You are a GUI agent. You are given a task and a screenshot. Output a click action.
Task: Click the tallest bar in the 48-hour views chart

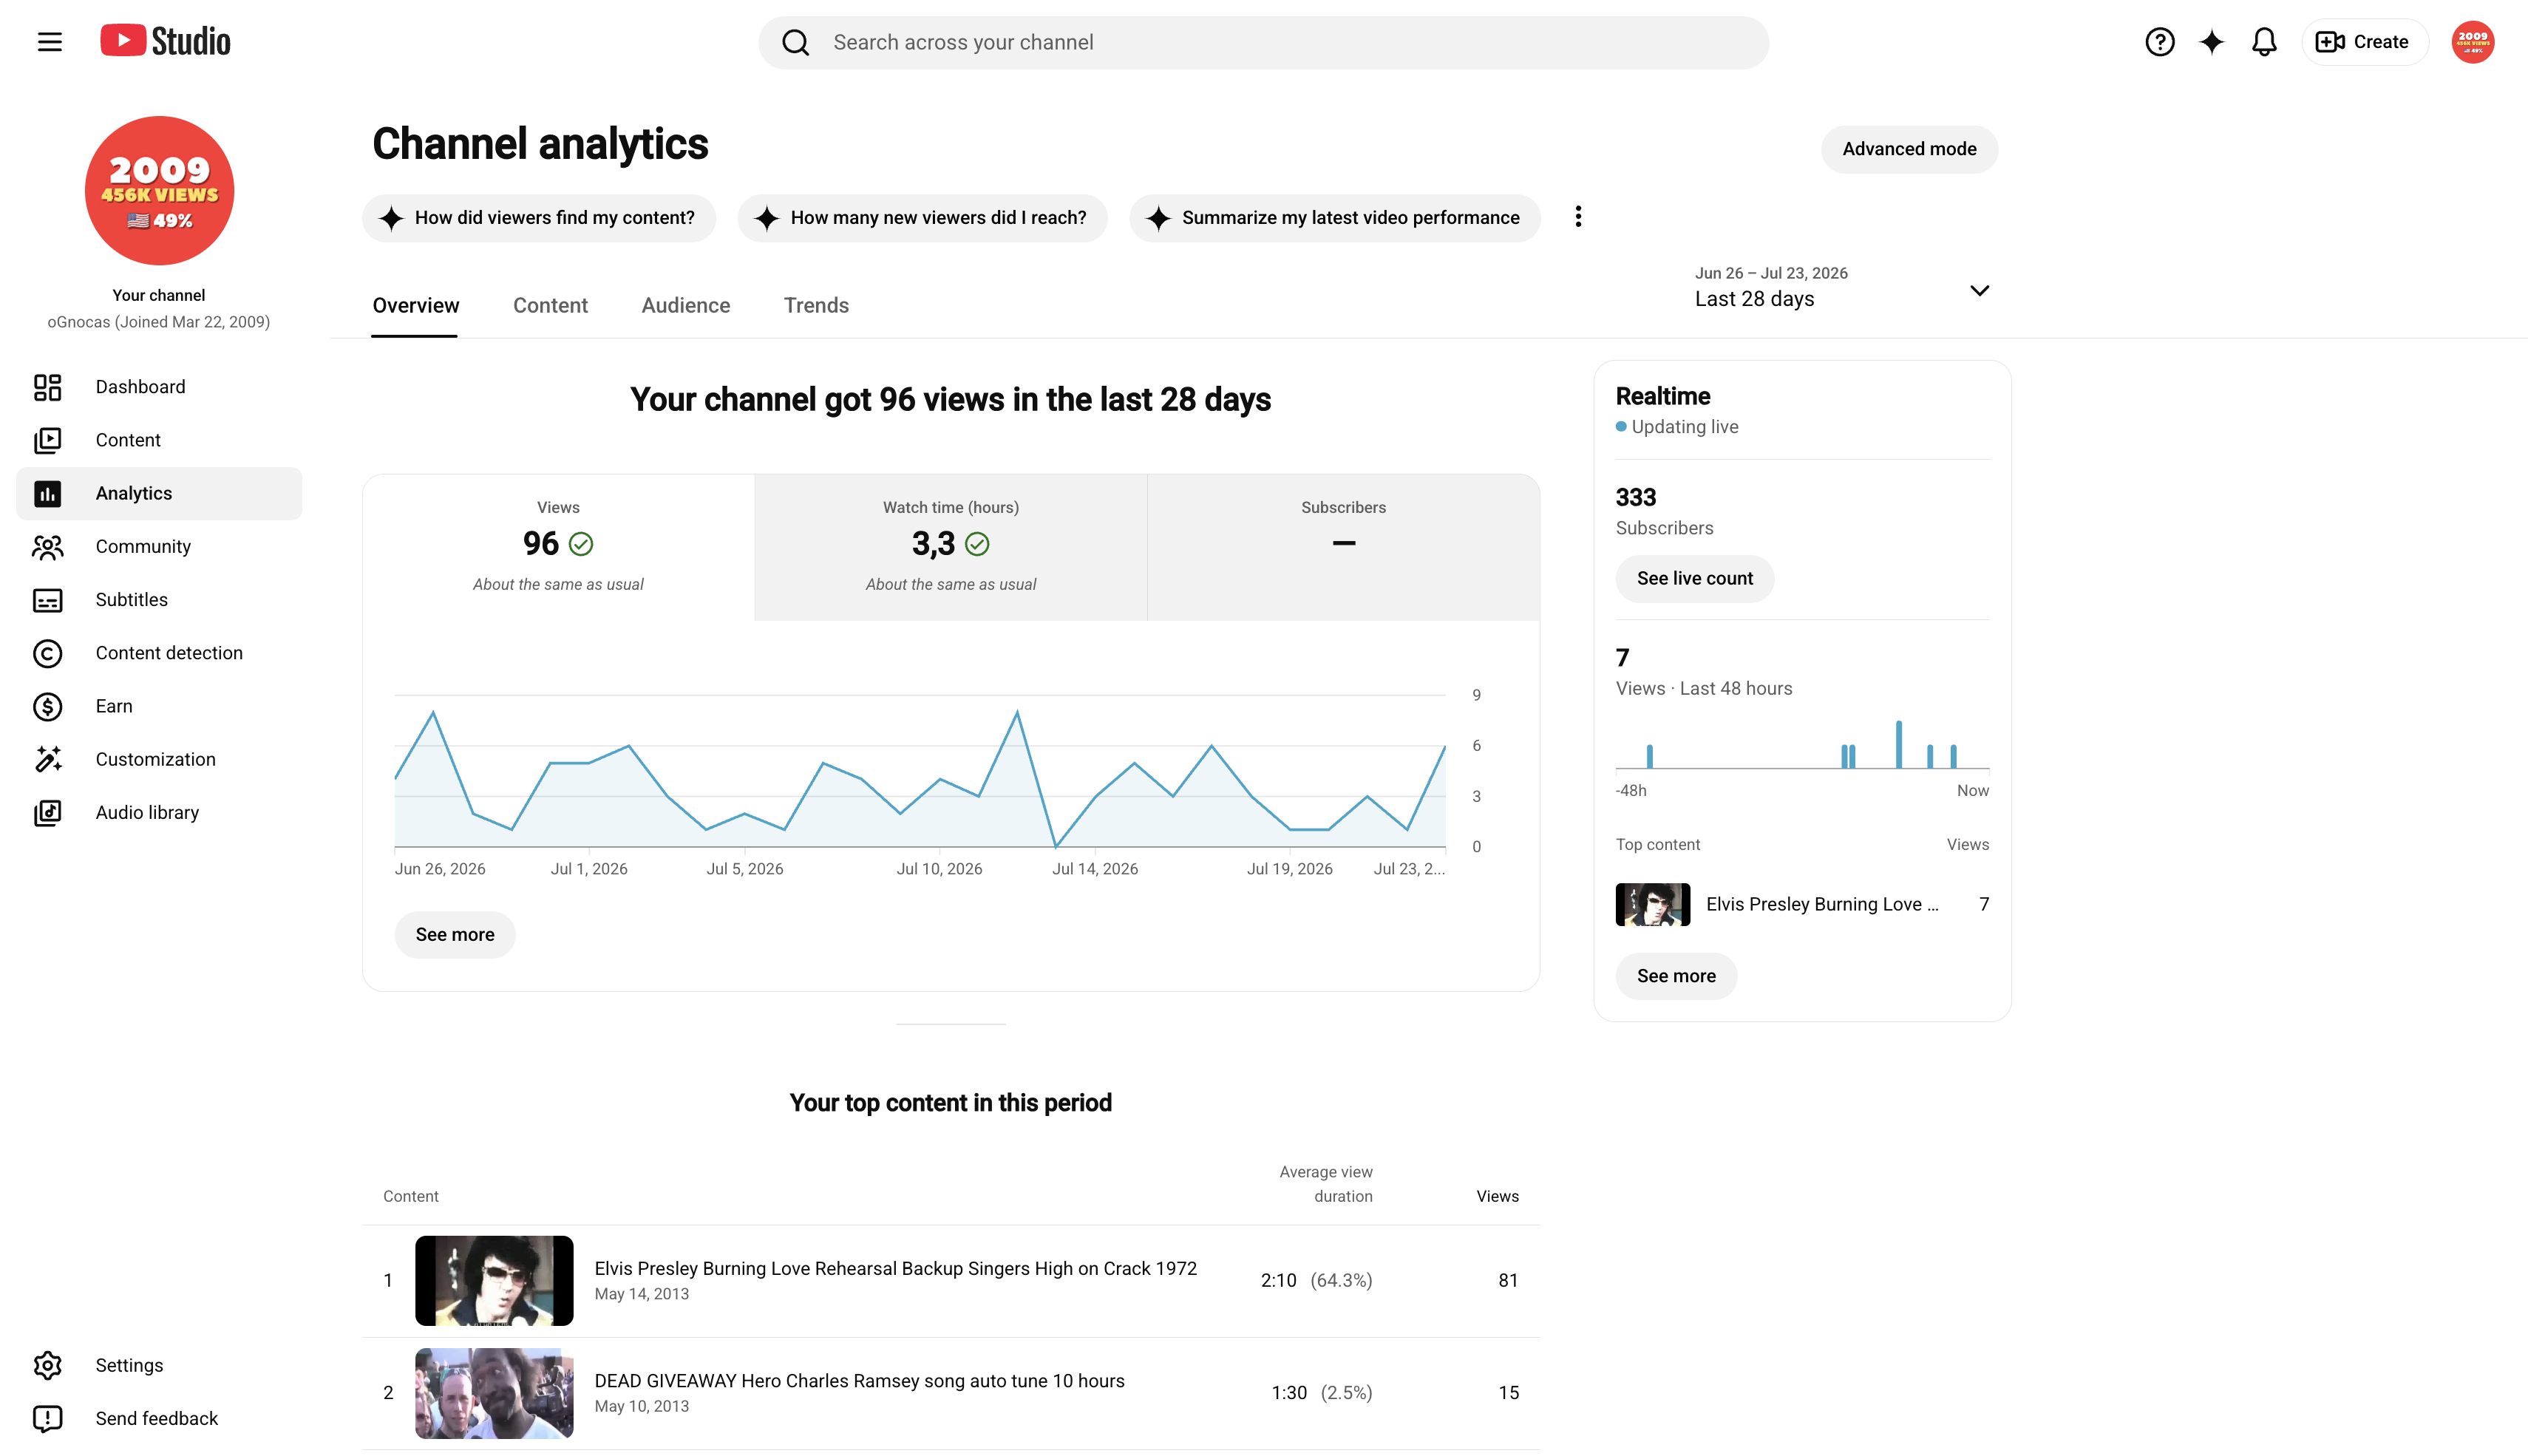1898,744
